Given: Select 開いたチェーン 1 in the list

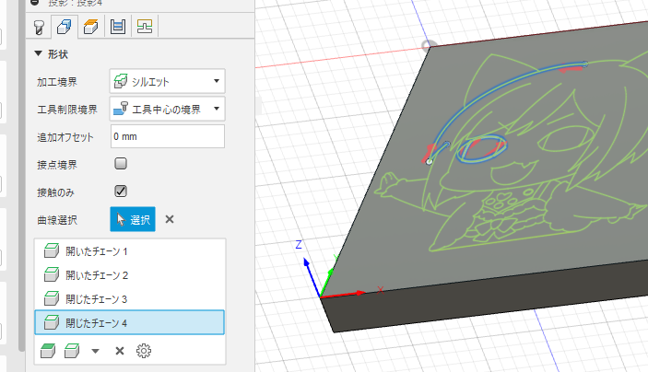Looking at the screenshot, I should [x=130, y=251].
